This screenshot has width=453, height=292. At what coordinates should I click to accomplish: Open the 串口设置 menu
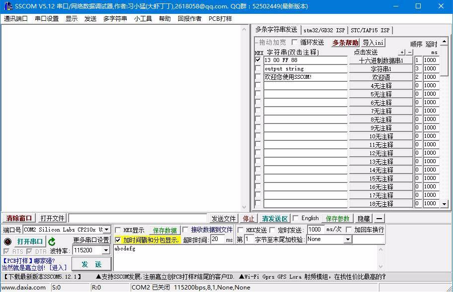click(47, 19)
